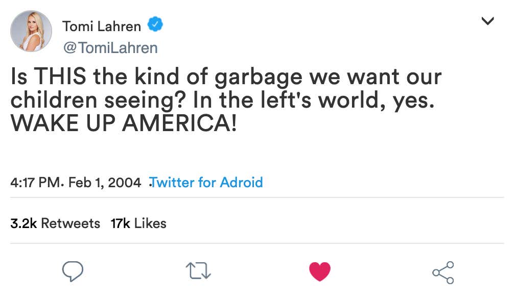Reply to the tweet via speech bubble icon
The width and height of the screenshot is (515, 302).
pyautogui.click(x=73, y=271)
